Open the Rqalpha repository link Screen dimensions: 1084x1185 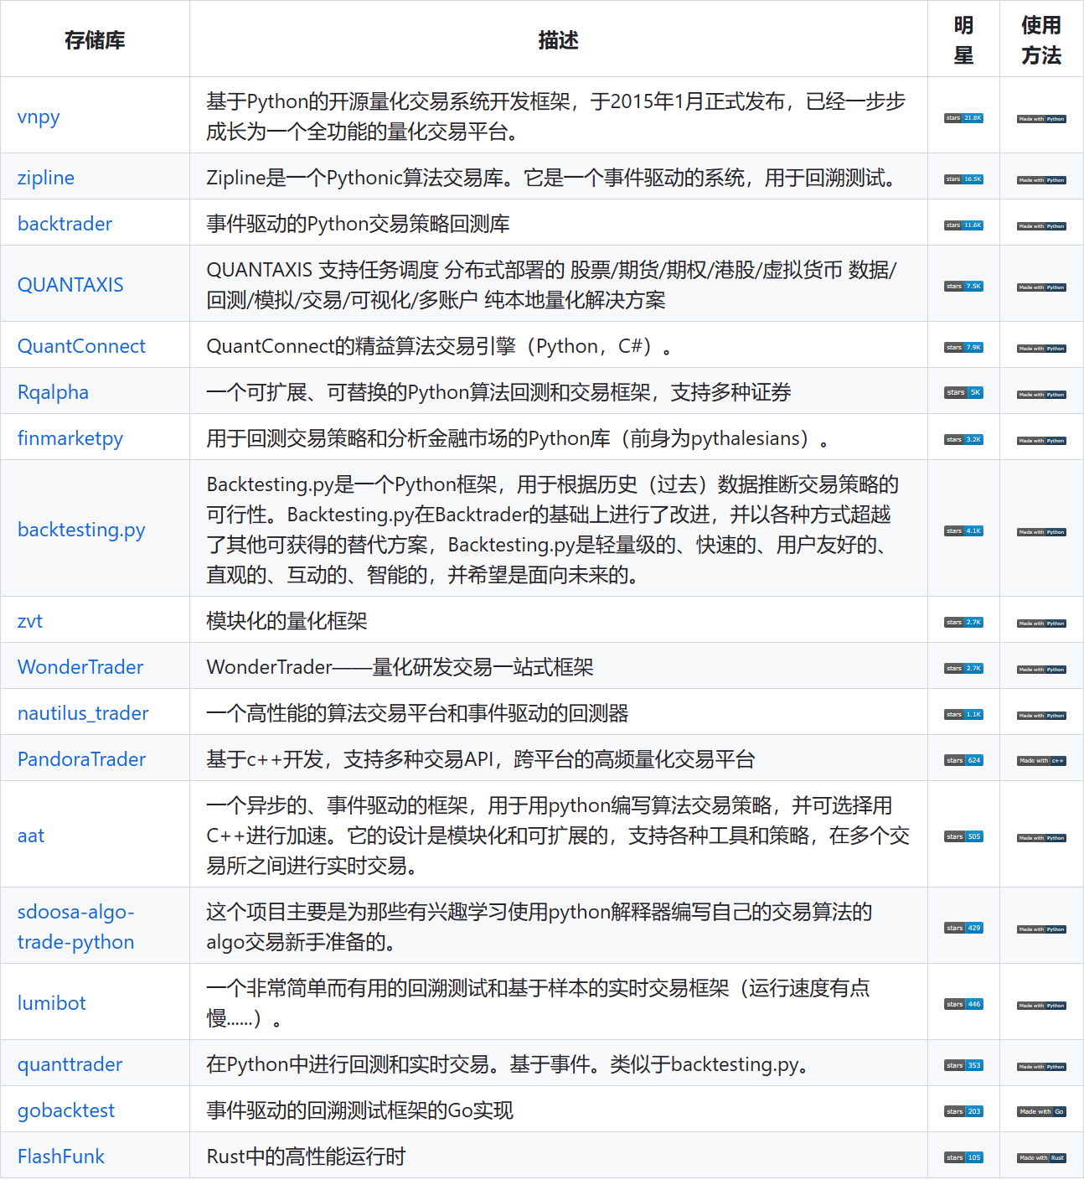tap(53, 391)
